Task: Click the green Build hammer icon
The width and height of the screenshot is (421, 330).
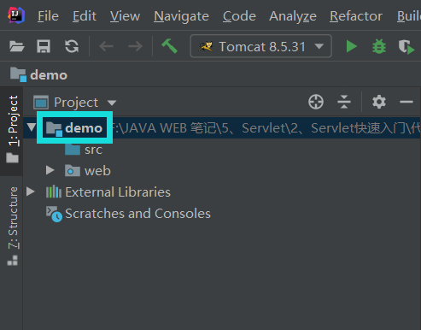Action: [x=170, y=46]
